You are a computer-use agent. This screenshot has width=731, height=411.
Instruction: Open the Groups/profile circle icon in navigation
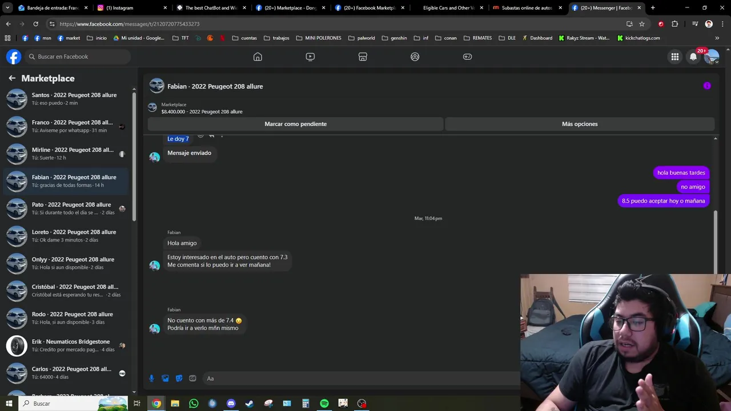(415, 57)
